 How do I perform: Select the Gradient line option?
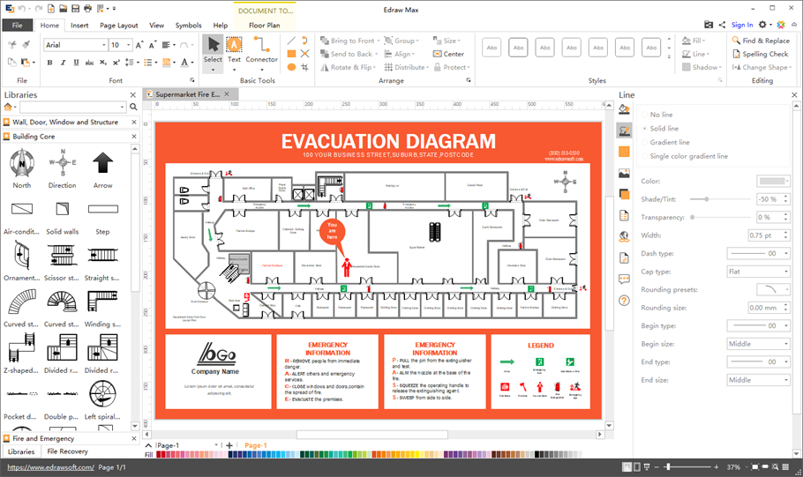pos(670,142)
